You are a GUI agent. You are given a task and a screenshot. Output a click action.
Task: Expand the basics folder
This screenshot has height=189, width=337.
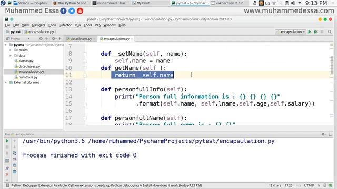tap(11, 50)
